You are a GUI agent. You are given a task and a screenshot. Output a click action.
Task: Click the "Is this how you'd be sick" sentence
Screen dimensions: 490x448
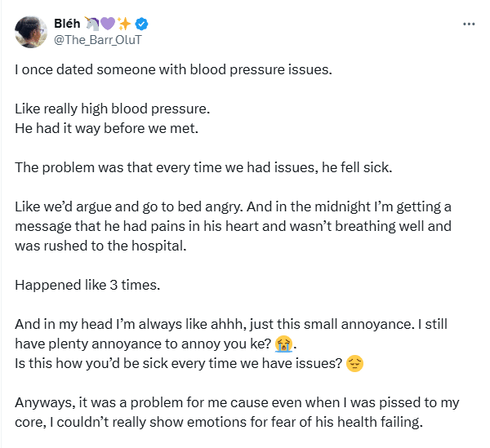tap(178, 363)
